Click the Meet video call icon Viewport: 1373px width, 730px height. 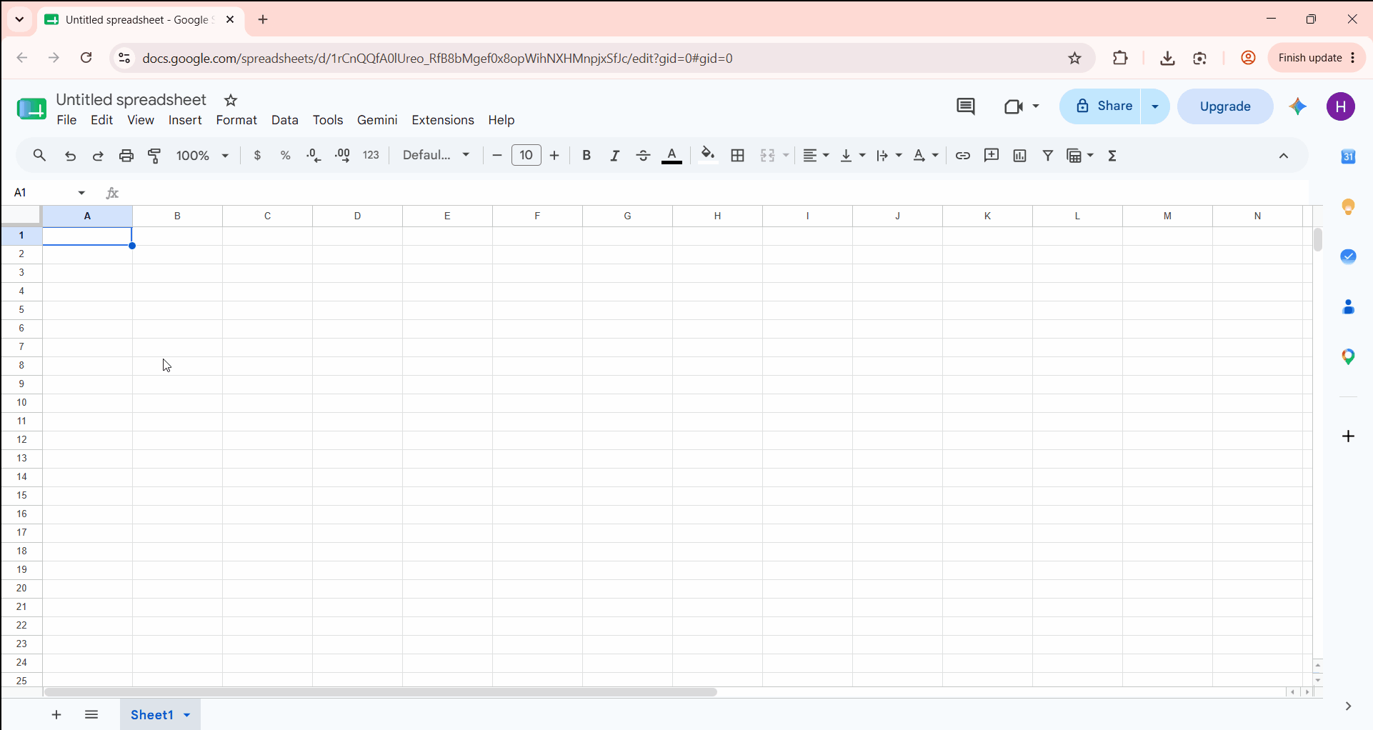click(1014, 106)
